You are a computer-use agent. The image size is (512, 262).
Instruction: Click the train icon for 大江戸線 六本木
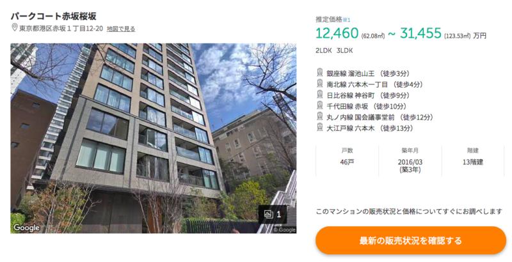click(x=320, y=127)
